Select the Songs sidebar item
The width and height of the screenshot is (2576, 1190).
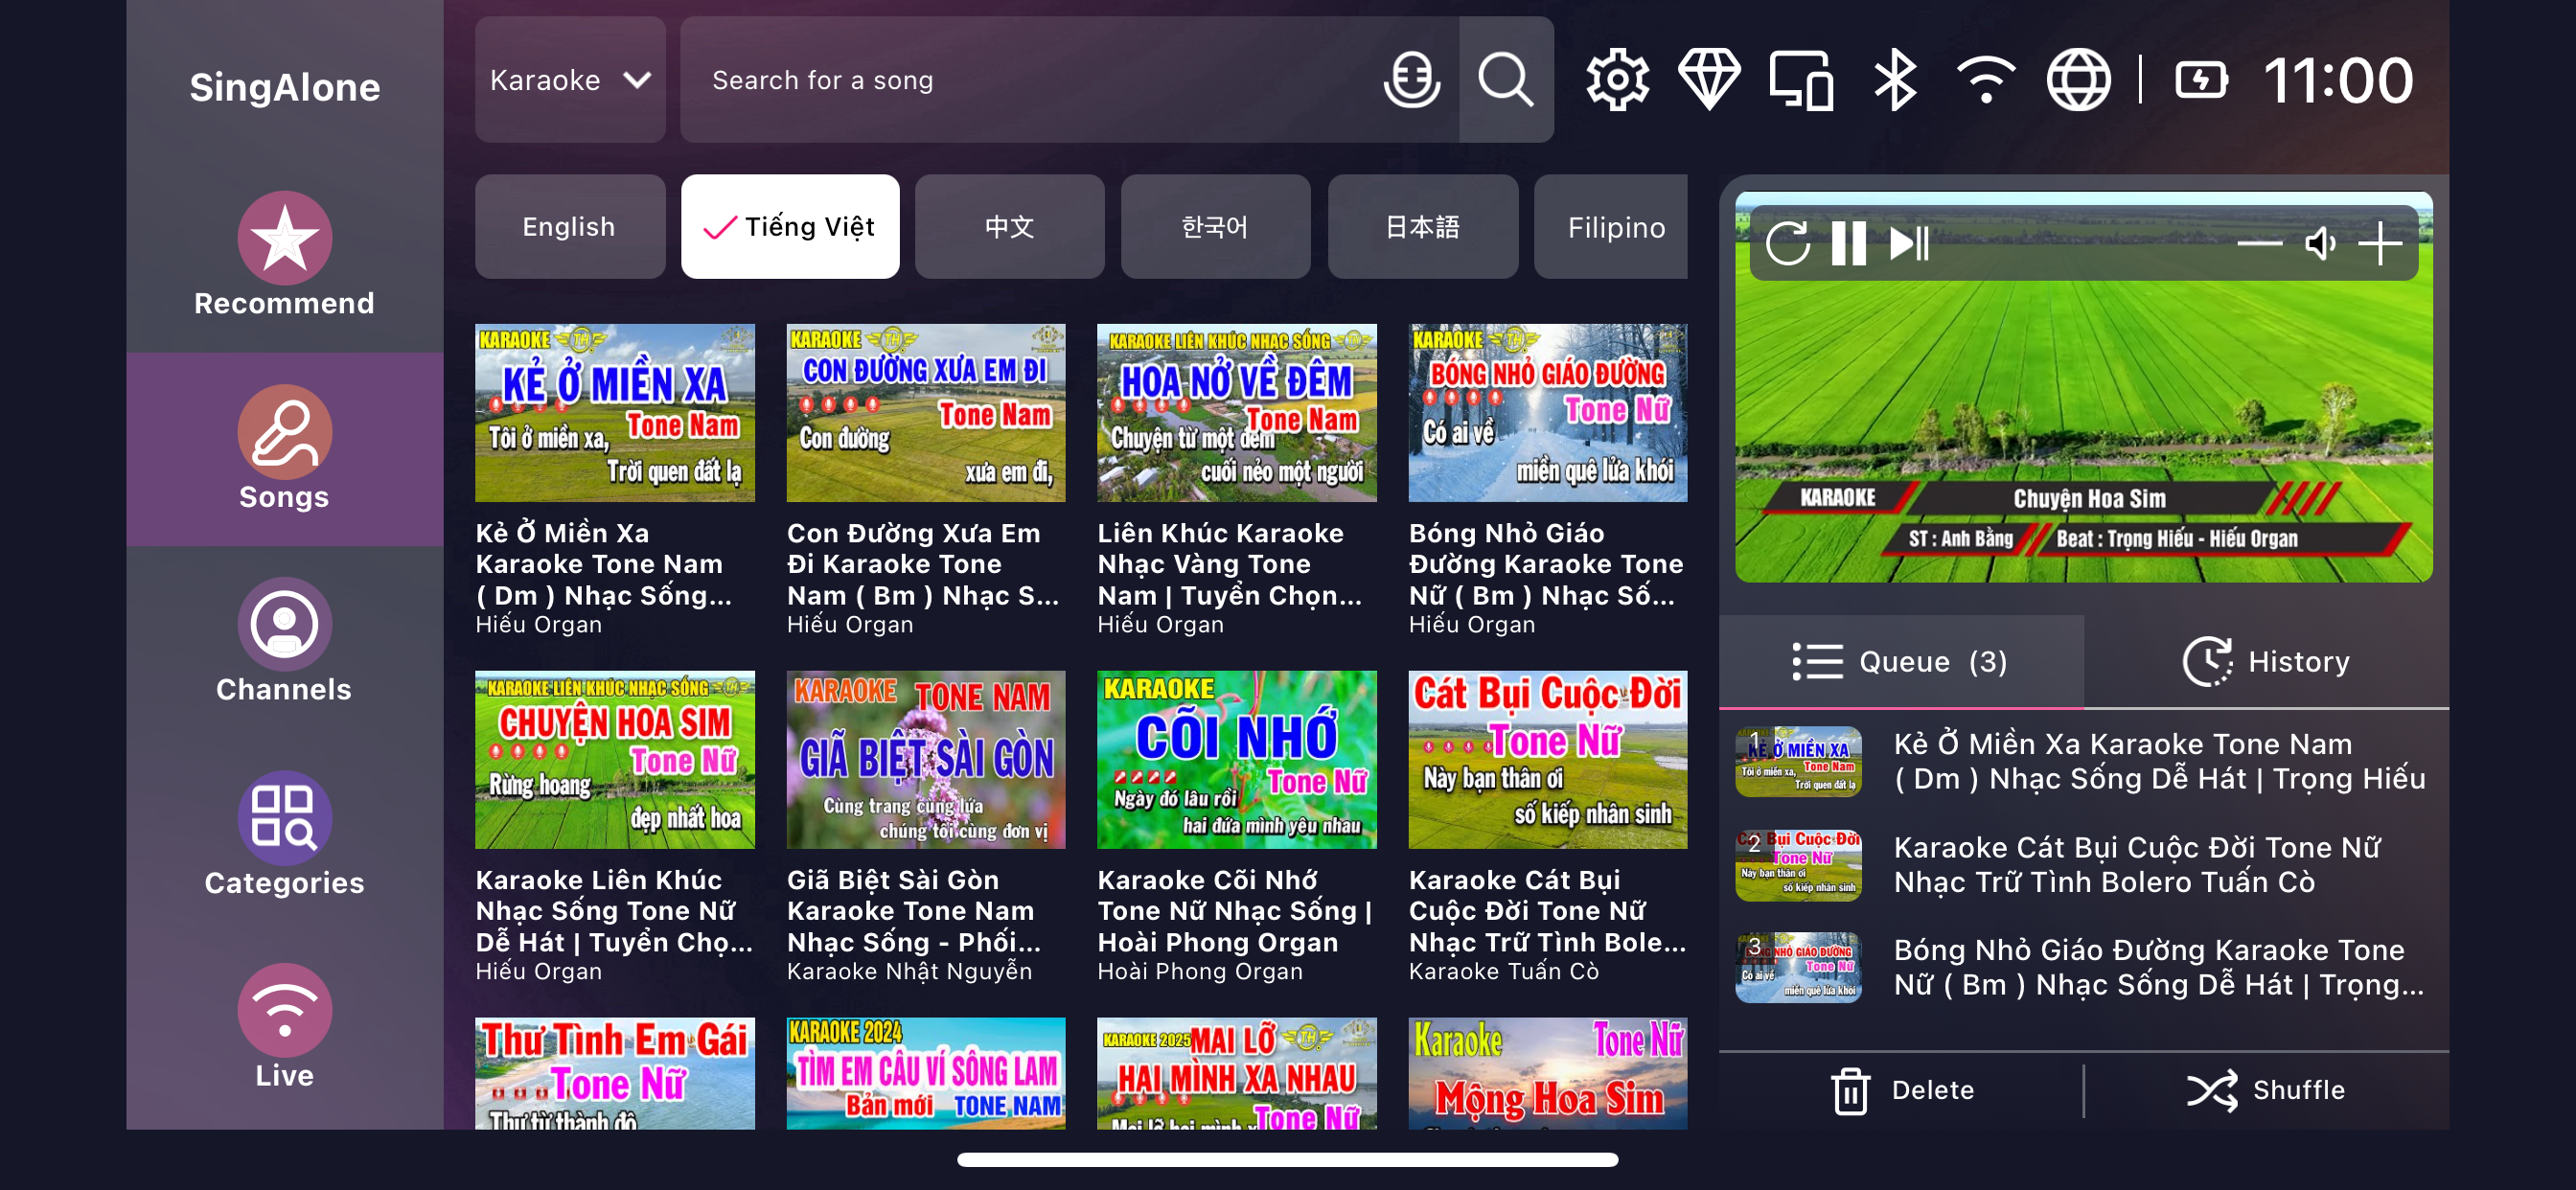tap(284, 448)
